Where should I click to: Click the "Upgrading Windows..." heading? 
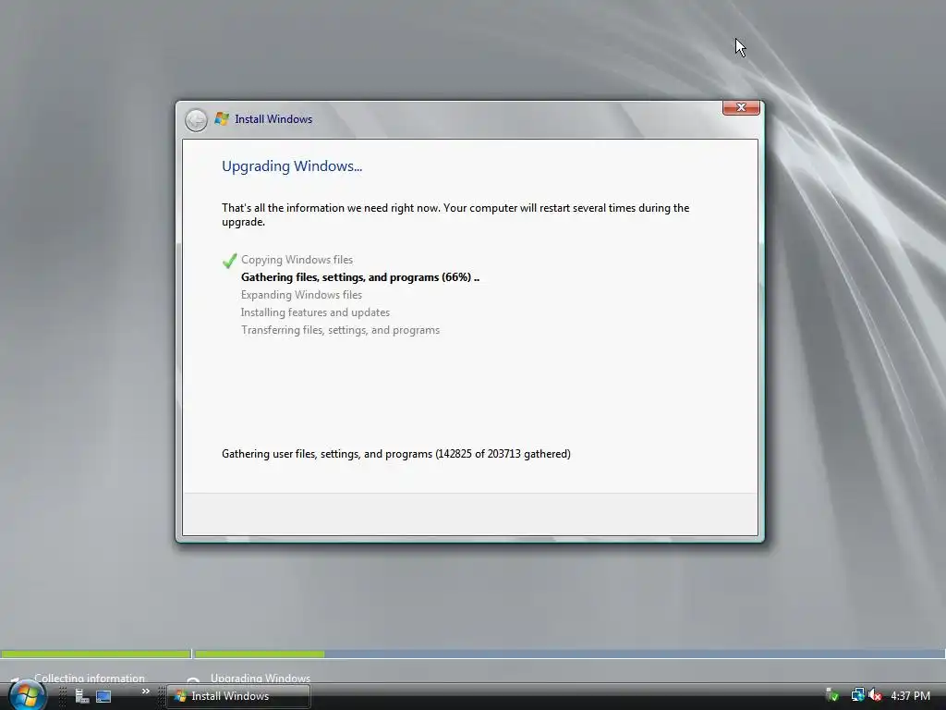[292, 166]
